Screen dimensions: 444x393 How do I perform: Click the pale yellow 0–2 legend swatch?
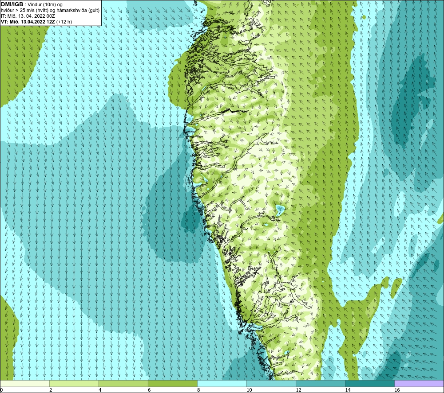pyautogui.click(x=24, y=384)
